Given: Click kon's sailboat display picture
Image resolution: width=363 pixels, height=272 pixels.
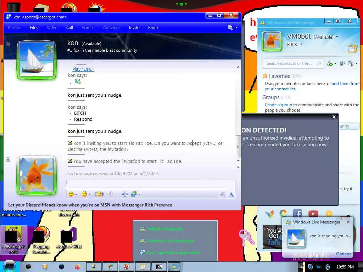Looking at the screenshot, I should click(x=37, y=60).
